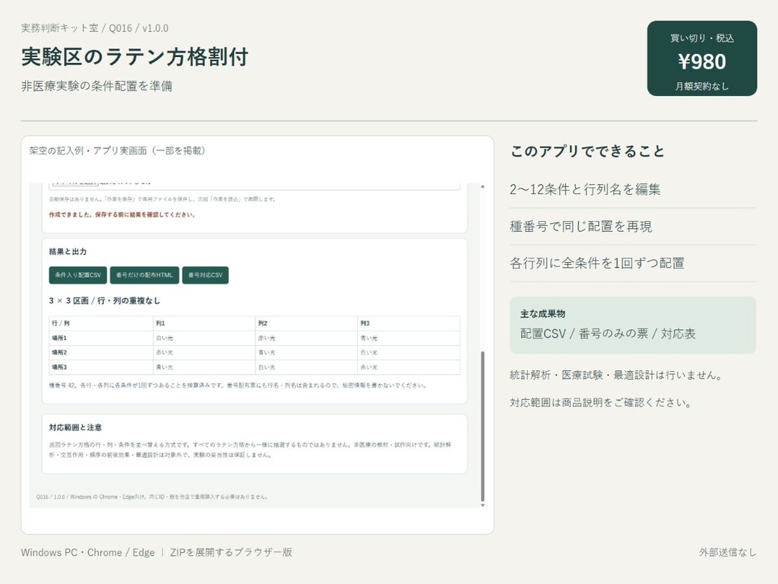The image size is (778, 584).
Task: Click the 行 / 列 table header cell
Action: [101, 323]
